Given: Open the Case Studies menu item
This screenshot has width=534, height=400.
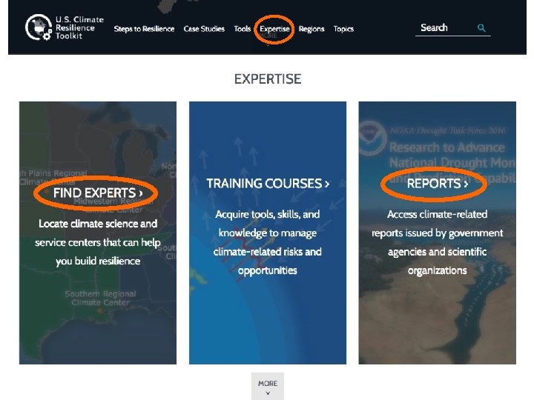Looking at the screenshot, I should click(x=204, y=29).
